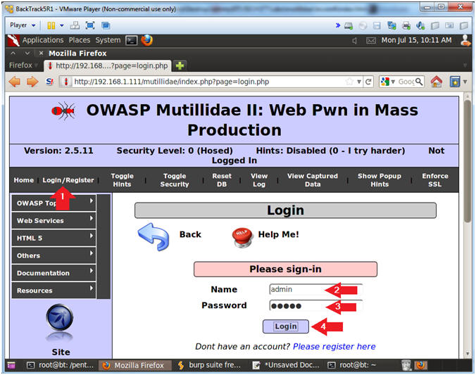Open the pause button dropdown arrow

[x=62, y=25]
